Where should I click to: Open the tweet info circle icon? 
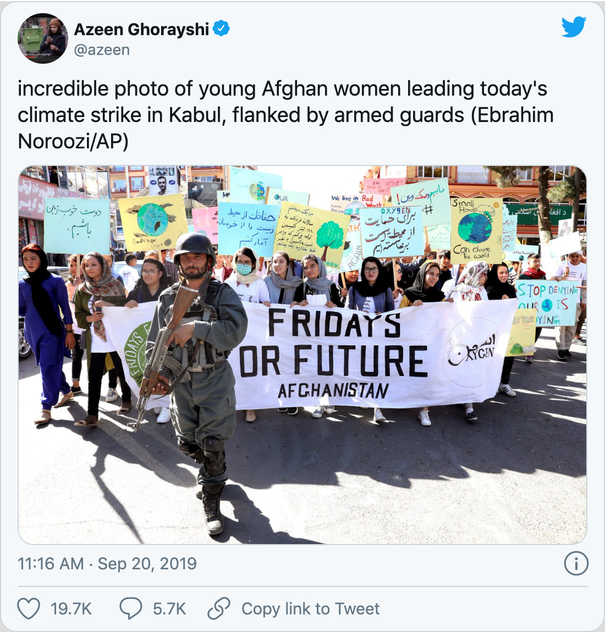(x=576, y=563)
